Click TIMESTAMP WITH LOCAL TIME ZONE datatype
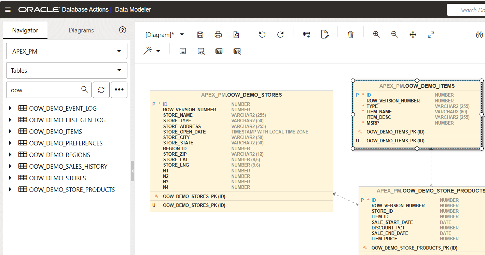The height and width of the screenshot is (255, 485). pyautogui.click(x=270, y=132)
